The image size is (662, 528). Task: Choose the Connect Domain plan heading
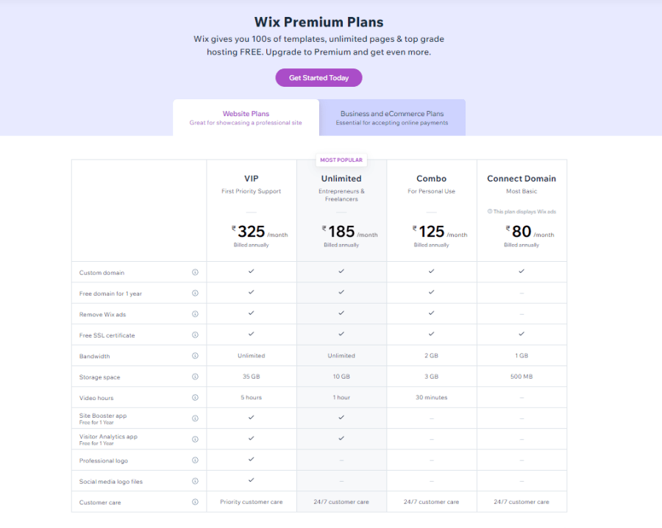tap(522, 179)
